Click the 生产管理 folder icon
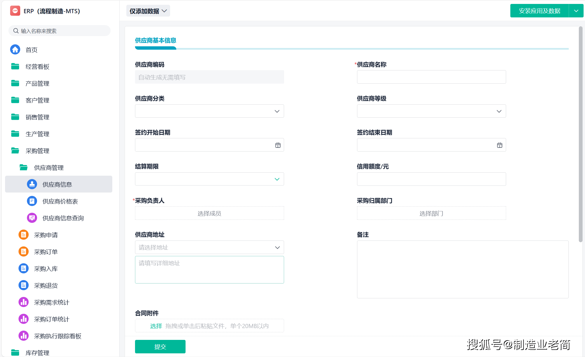Viewport: 585px width, 357px height. (15, 134)
